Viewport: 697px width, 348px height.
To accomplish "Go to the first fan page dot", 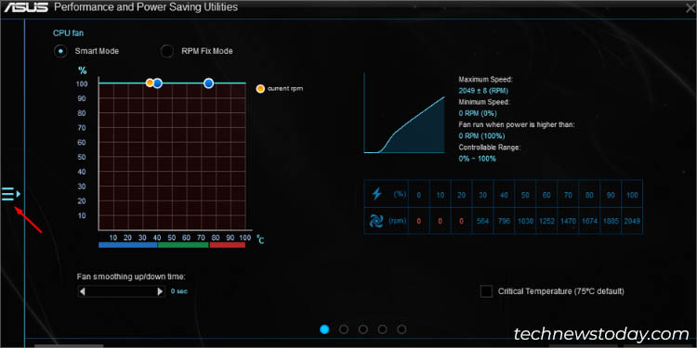I will coord(324,329).
